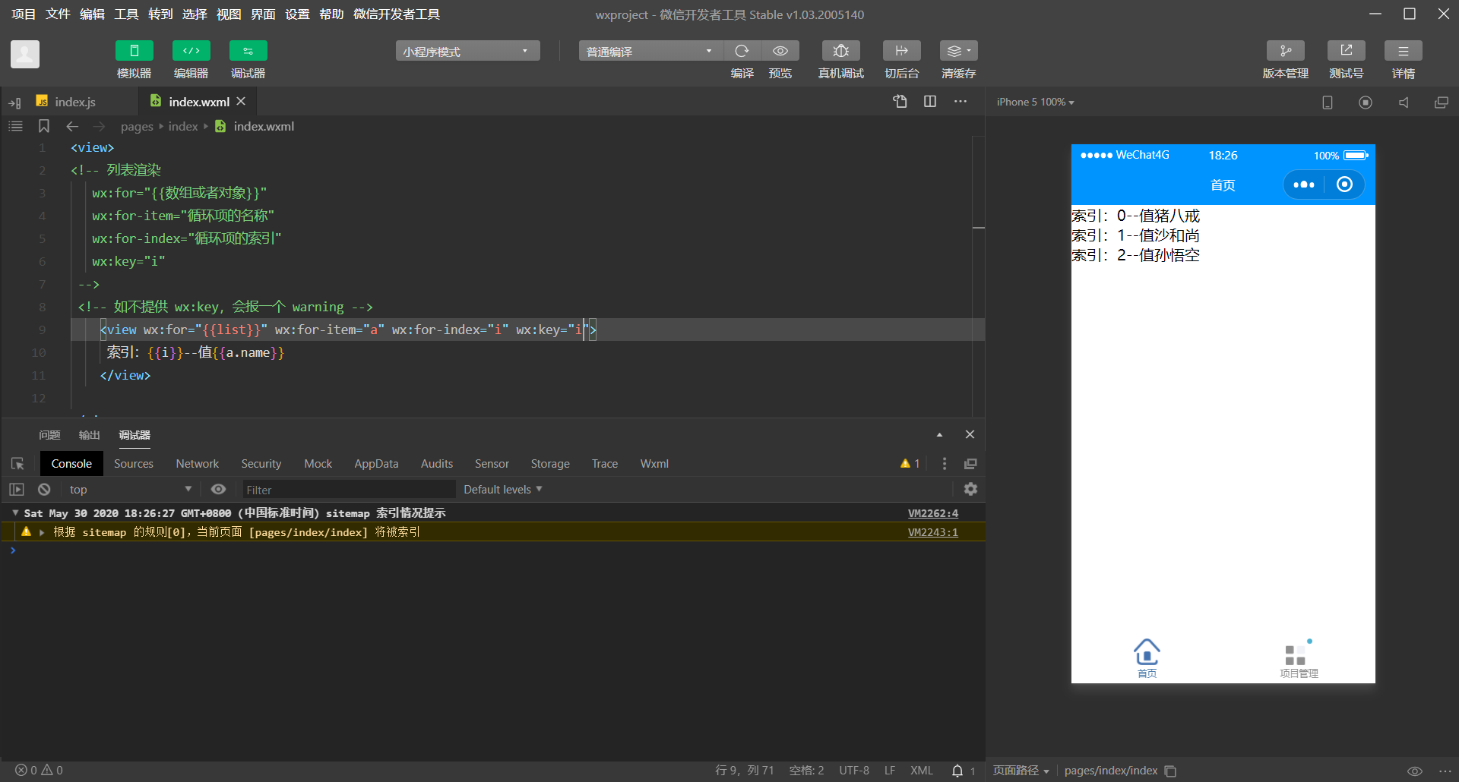This screenshot has height=782, width=1459.
Task: Open devtools customize menu (three dots)
Action: pyautogui.click(x=945, y=464)
